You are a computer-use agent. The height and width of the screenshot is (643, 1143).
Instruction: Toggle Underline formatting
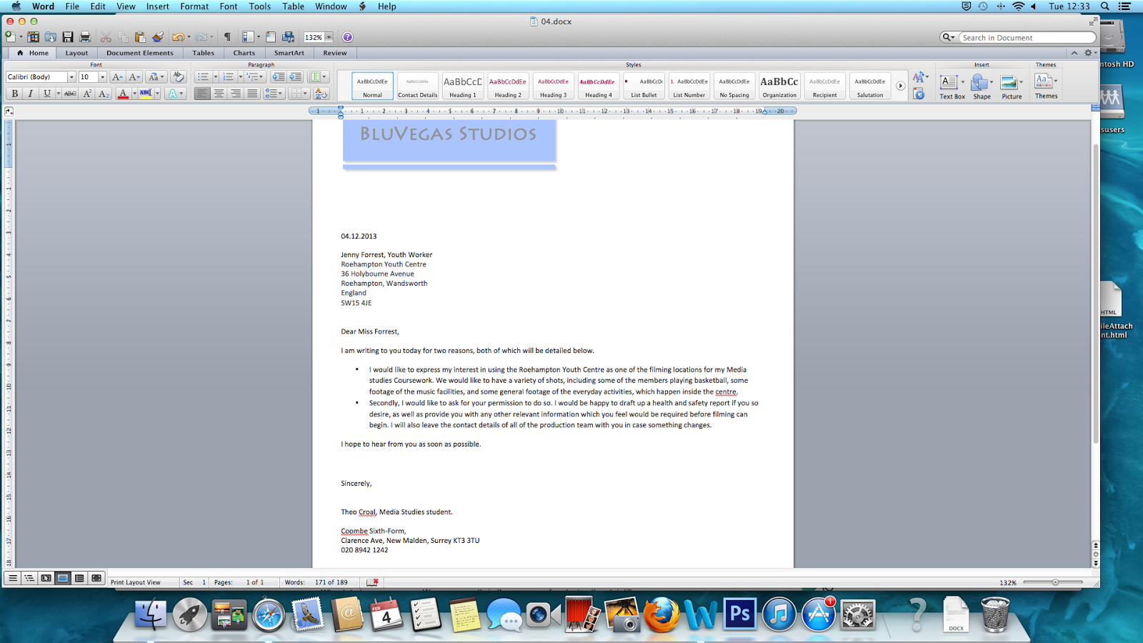click(47, 94)
